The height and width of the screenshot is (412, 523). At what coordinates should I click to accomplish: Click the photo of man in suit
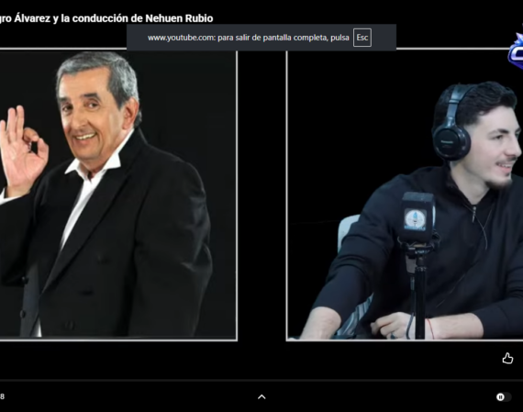(118, 195)
